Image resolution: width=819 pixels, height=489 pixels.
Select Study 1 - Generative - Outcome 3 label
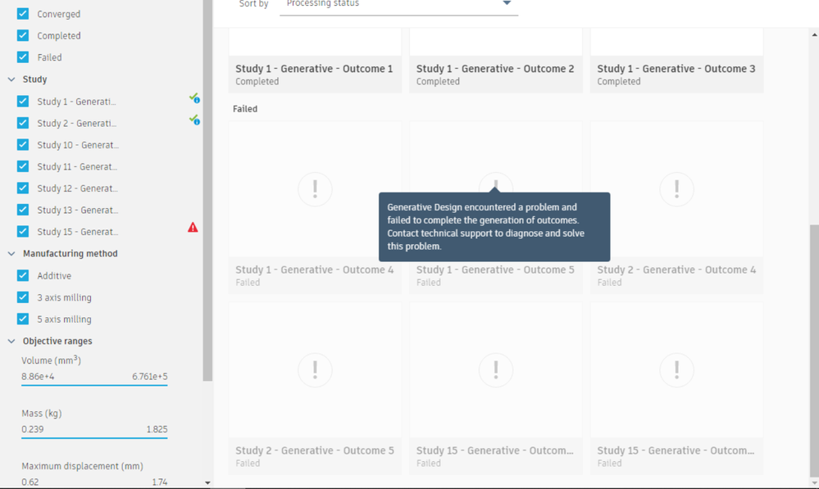tap(676, 69)
